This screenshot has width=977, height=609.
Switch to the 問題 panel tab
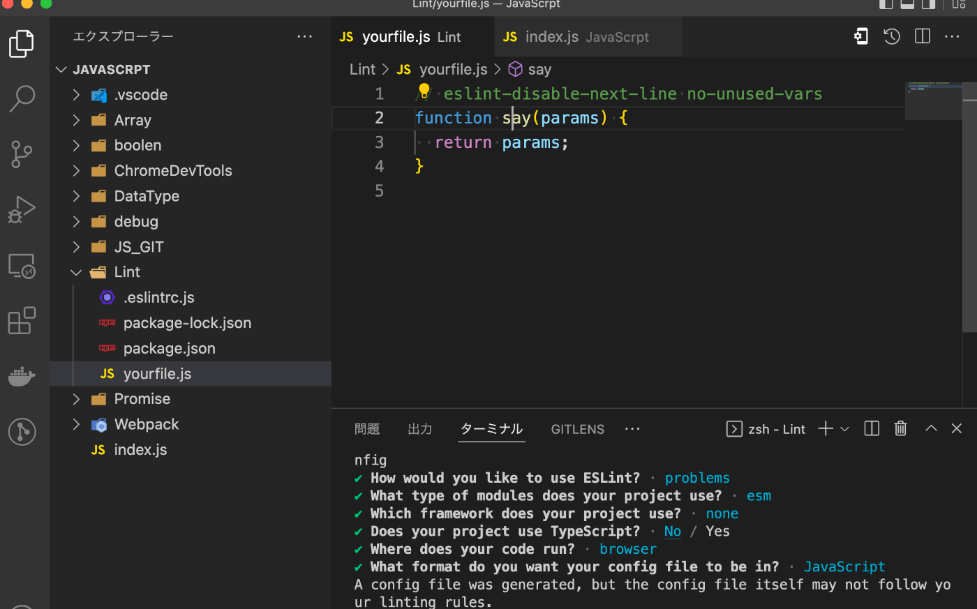(x=367, y=429)
